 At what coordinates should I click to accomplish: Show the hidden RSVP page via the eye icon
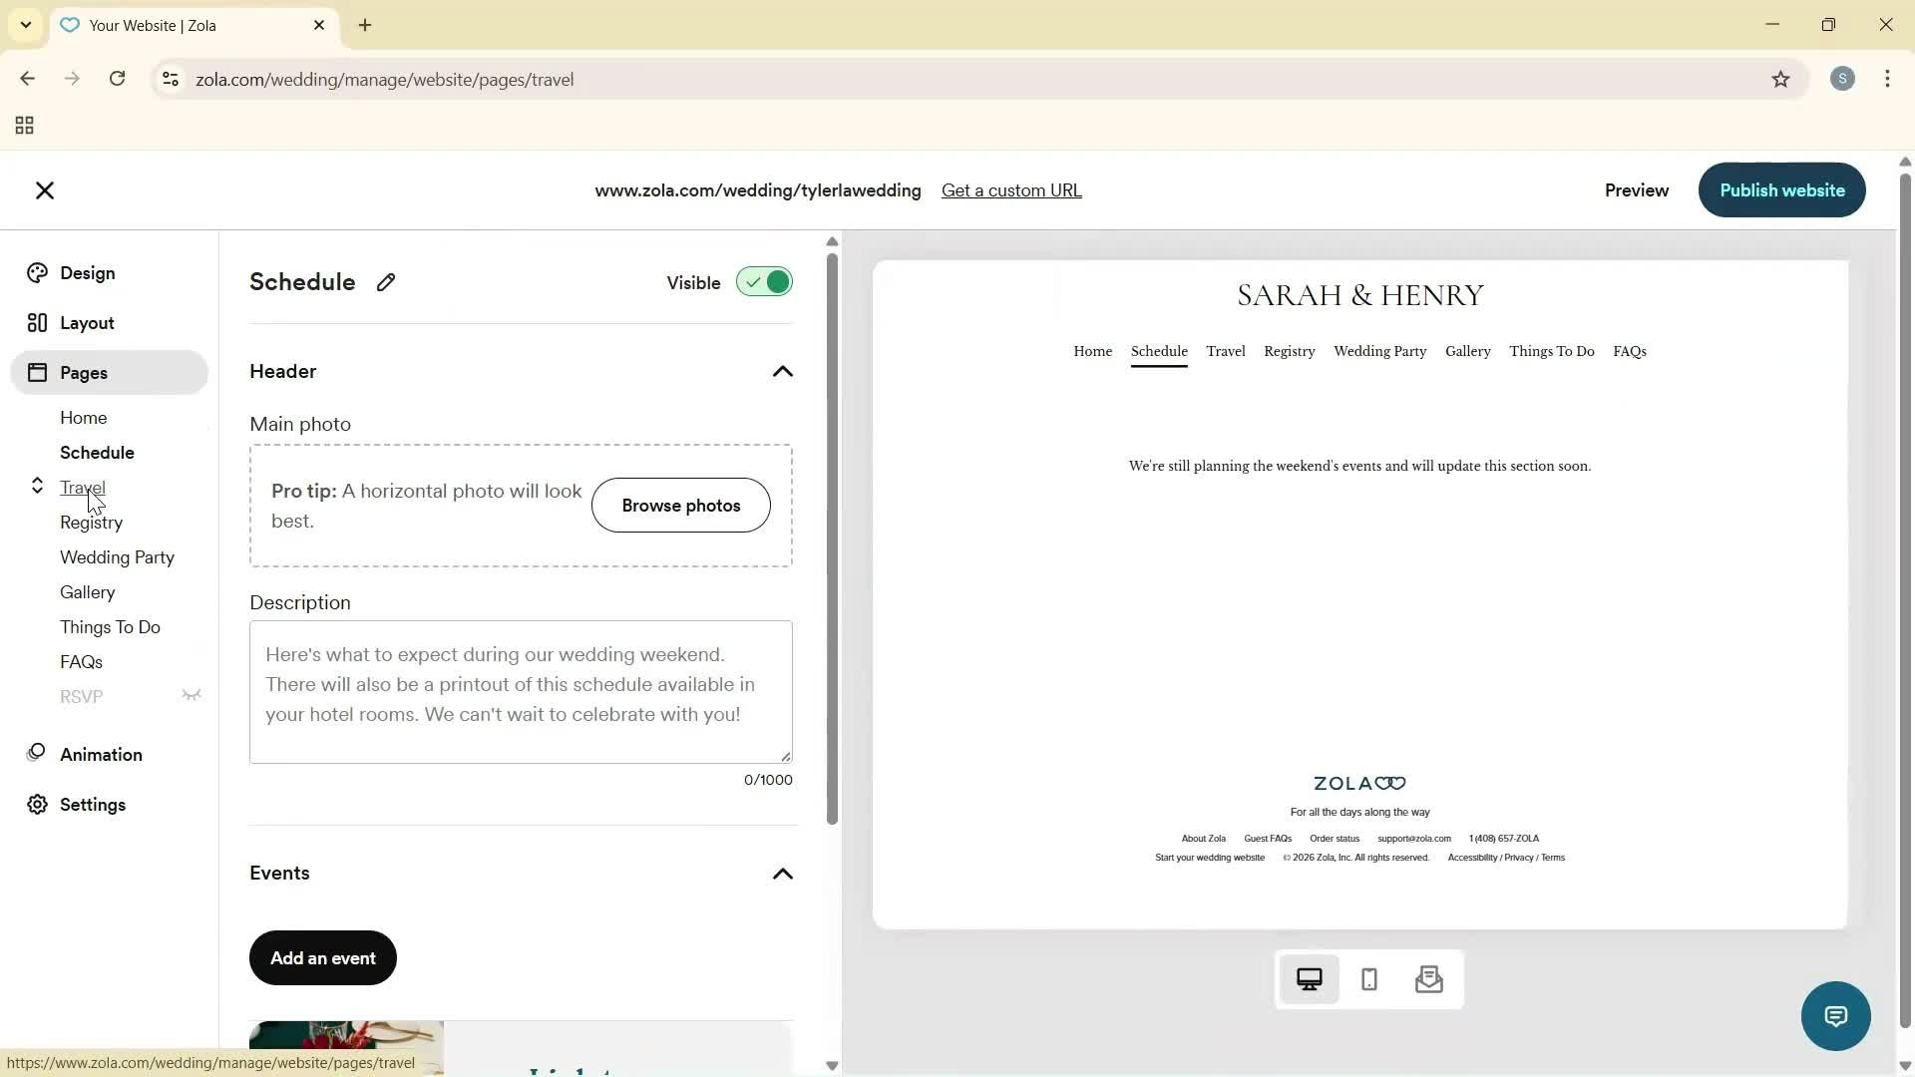tap(191, 695)
